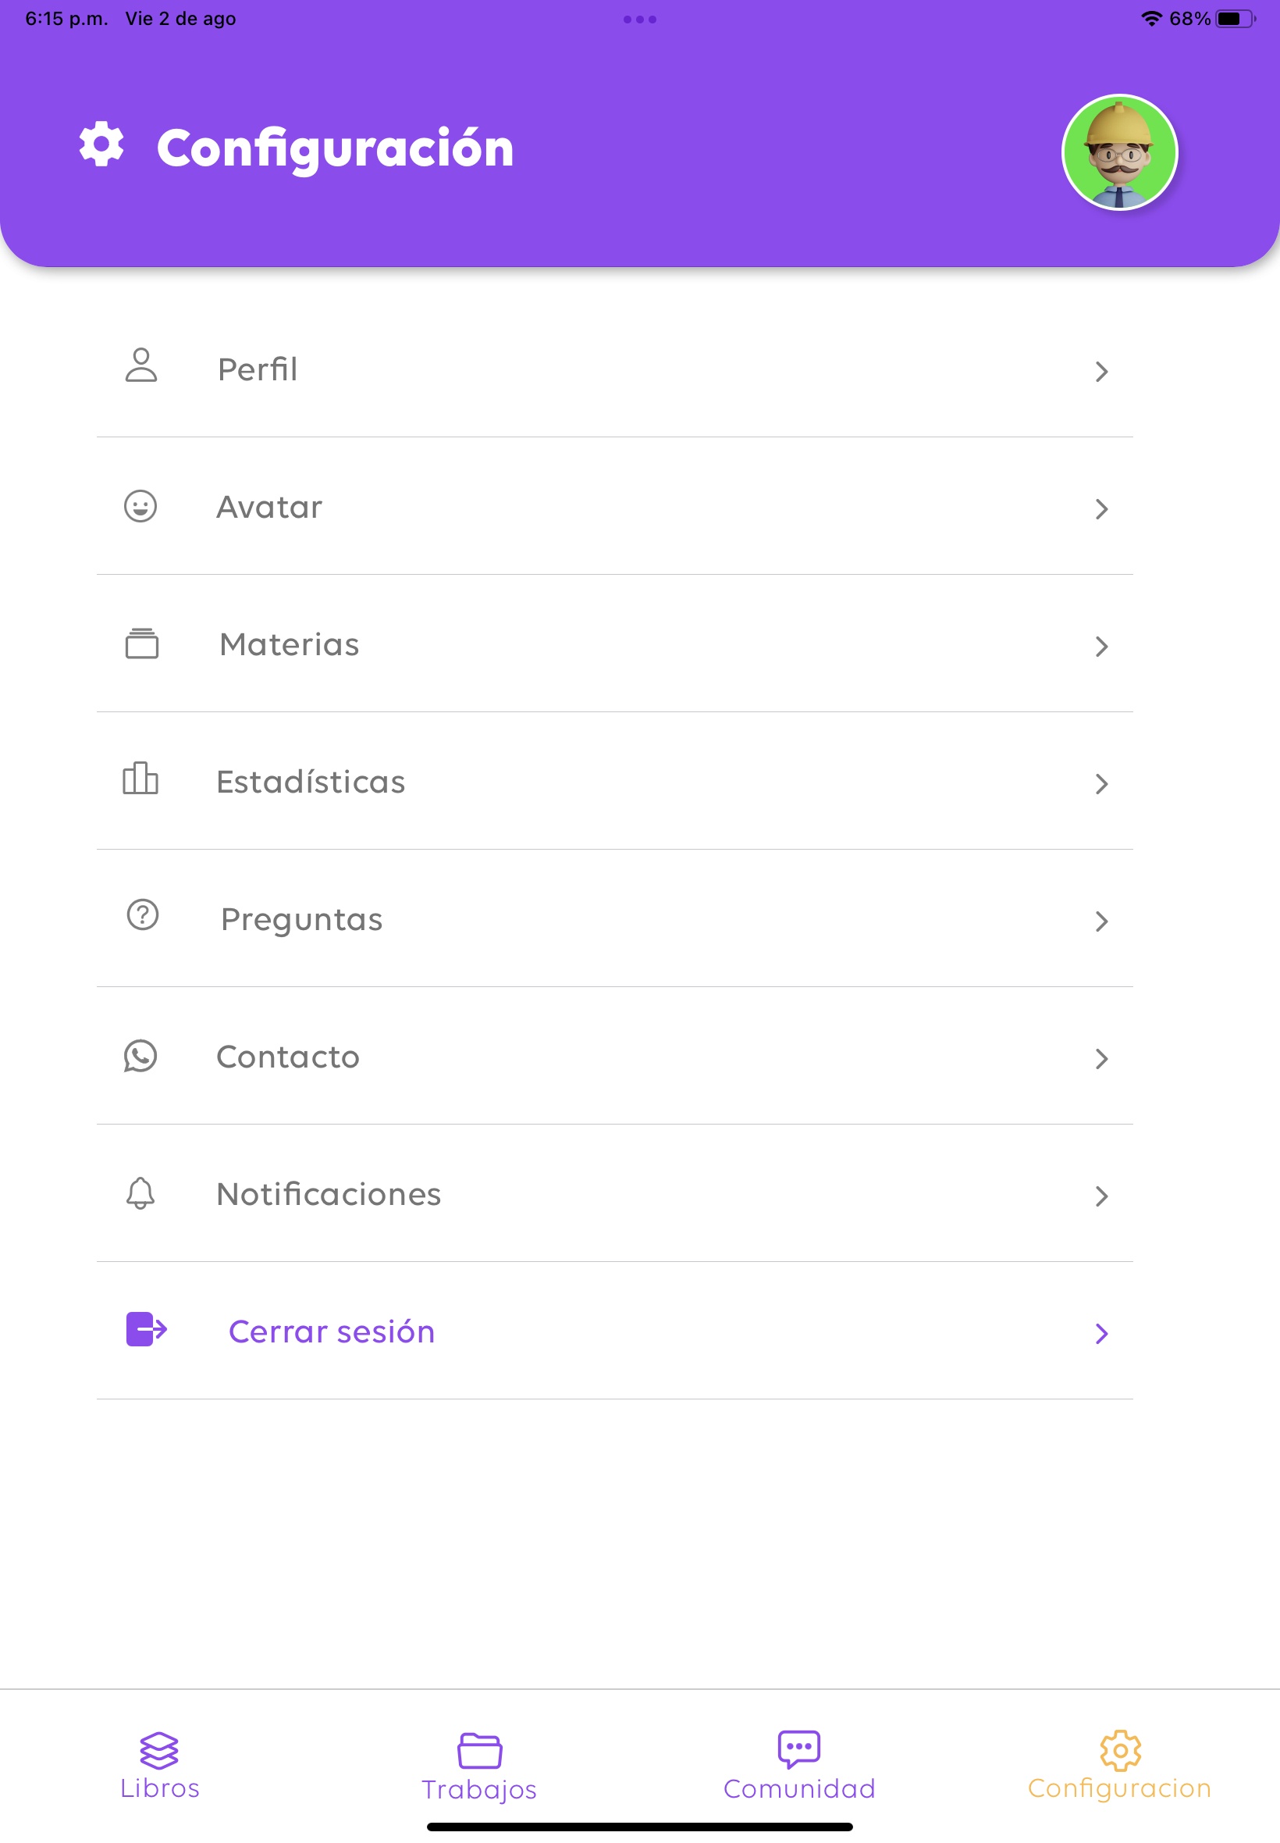Switch to the Trabajos tab
The height and width of the screenshot is (1843, 1280).
coord(479,1765)
